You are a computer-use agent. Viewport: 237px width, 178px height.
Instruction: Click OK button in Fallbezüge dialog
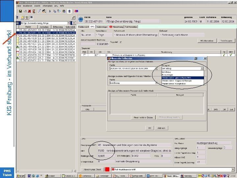pos(150,128)
